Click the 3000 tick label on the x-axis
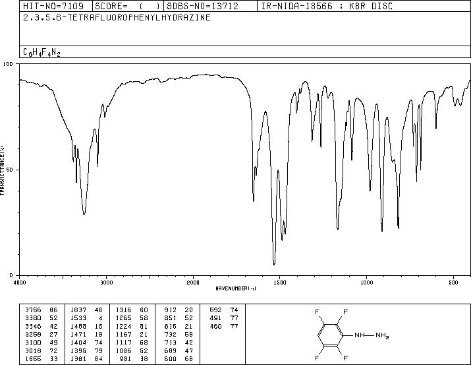471x365 pixels. coord(106,282)
